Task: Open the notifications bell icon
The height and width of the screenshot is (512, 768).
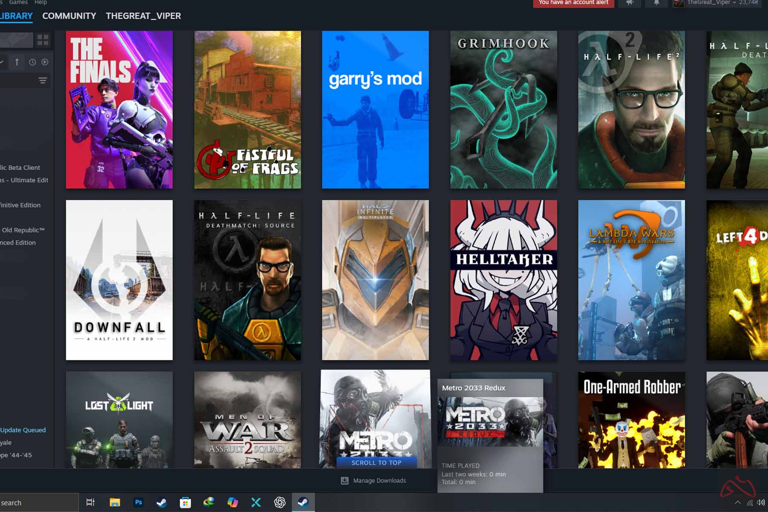Action: [656, 3]
